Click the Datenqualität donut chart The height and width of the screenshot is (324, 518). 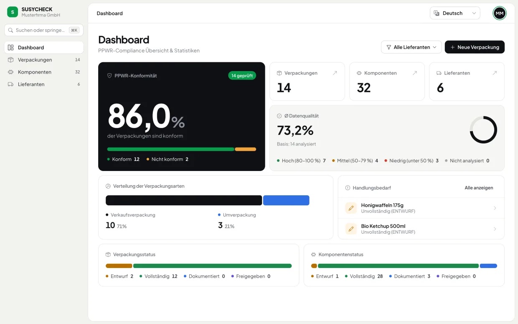[x=483, y=130]
